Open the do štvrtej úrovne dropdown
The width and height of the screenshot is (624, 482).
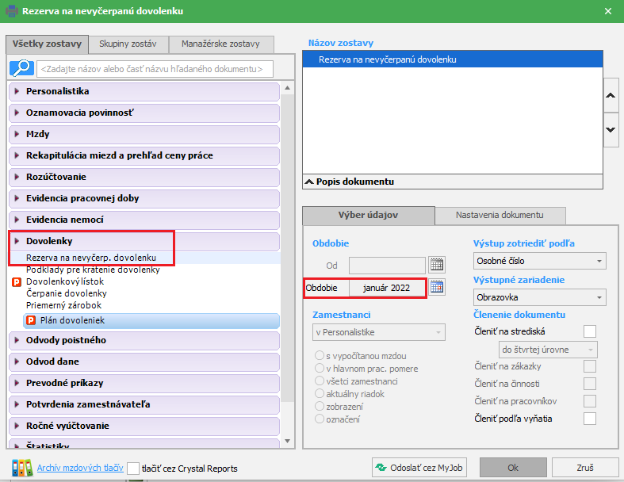pyautogui.click(x=548, y=350)
